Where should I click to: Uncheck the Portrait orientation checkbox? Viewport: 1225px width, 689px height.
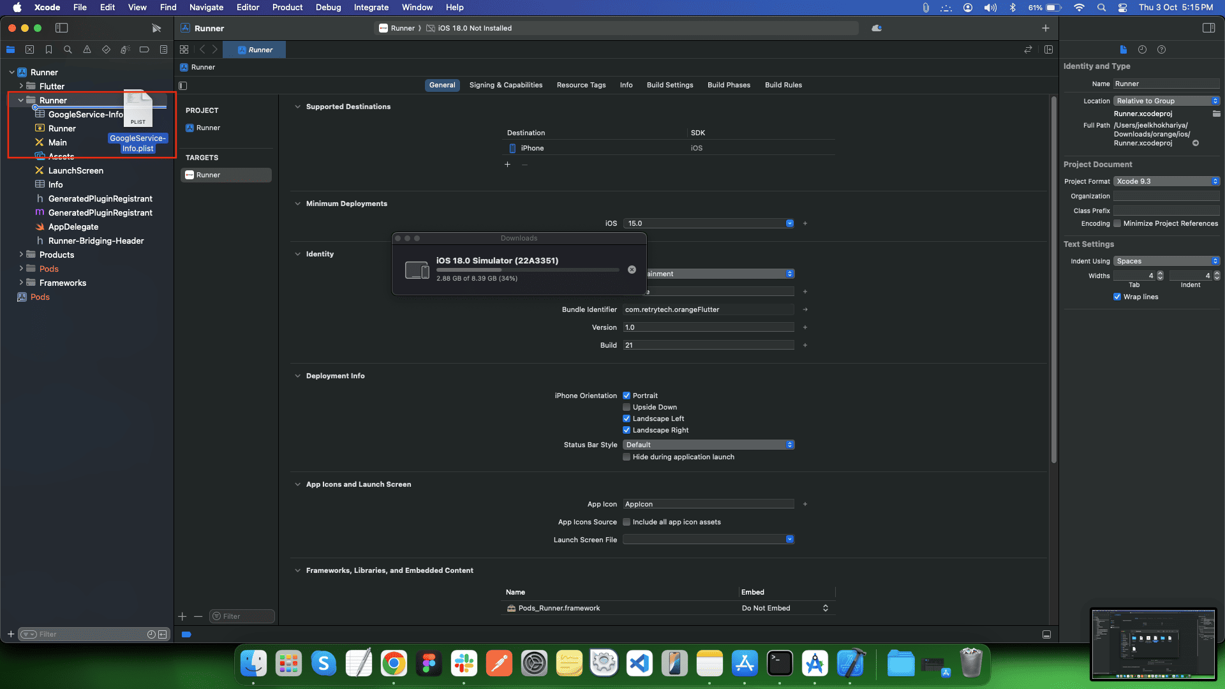tap(627, 396)
